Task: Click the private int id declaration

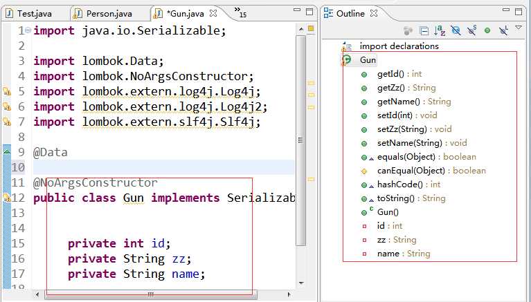Action: pyautogui.click(x=119, y=243)
